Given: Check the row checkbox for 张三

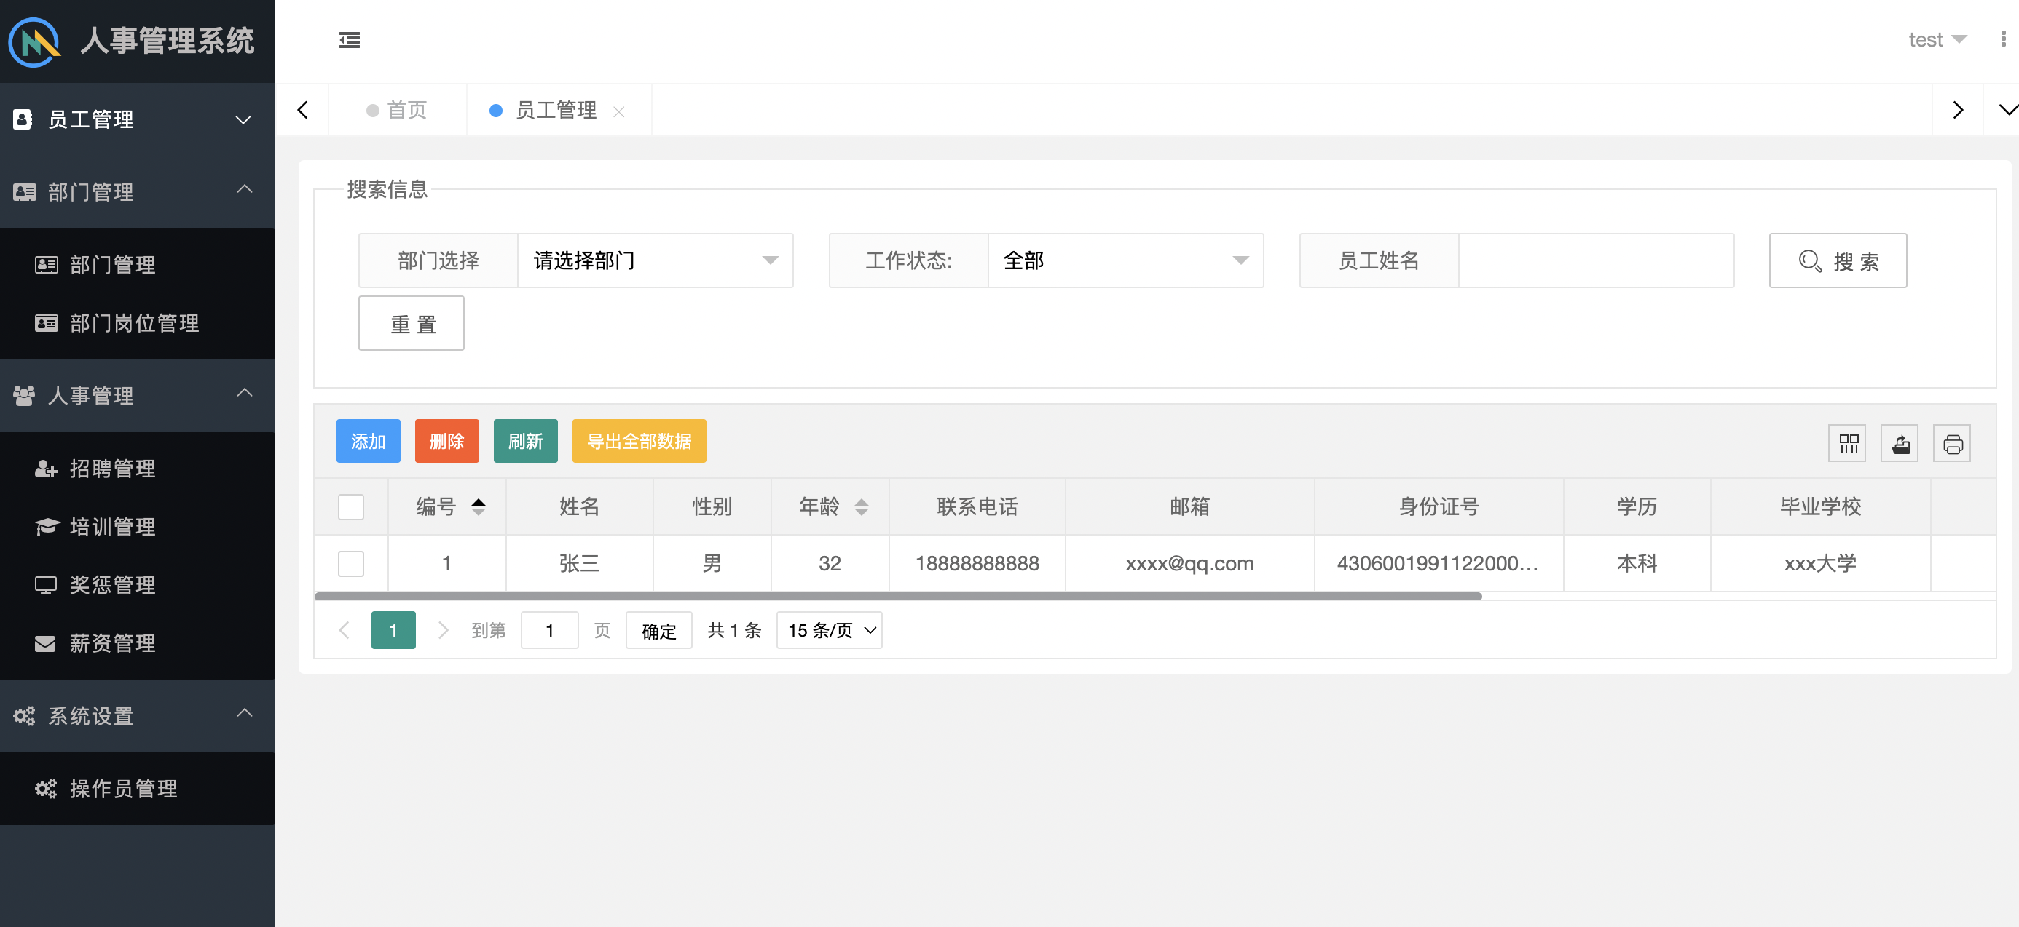Looking at the screenshot, I should coord(351,564).
